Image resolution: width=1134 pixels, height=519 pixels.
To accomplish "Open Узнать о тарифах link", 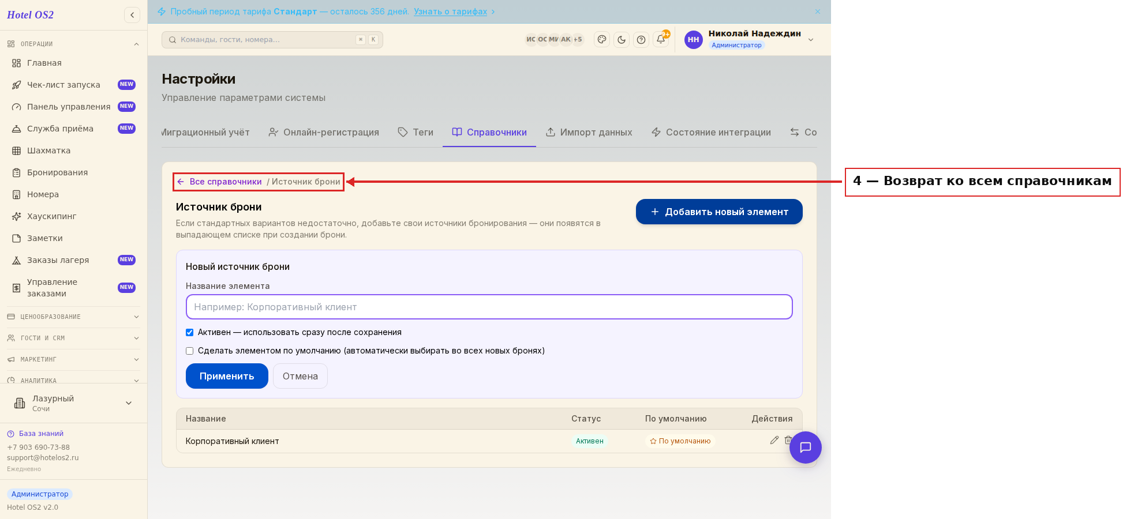I will click(x=450, y=12).
